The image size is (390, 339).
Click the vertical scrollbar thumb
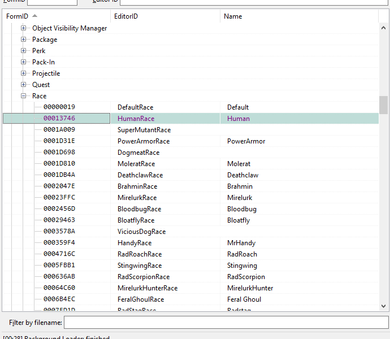(384, 105)
